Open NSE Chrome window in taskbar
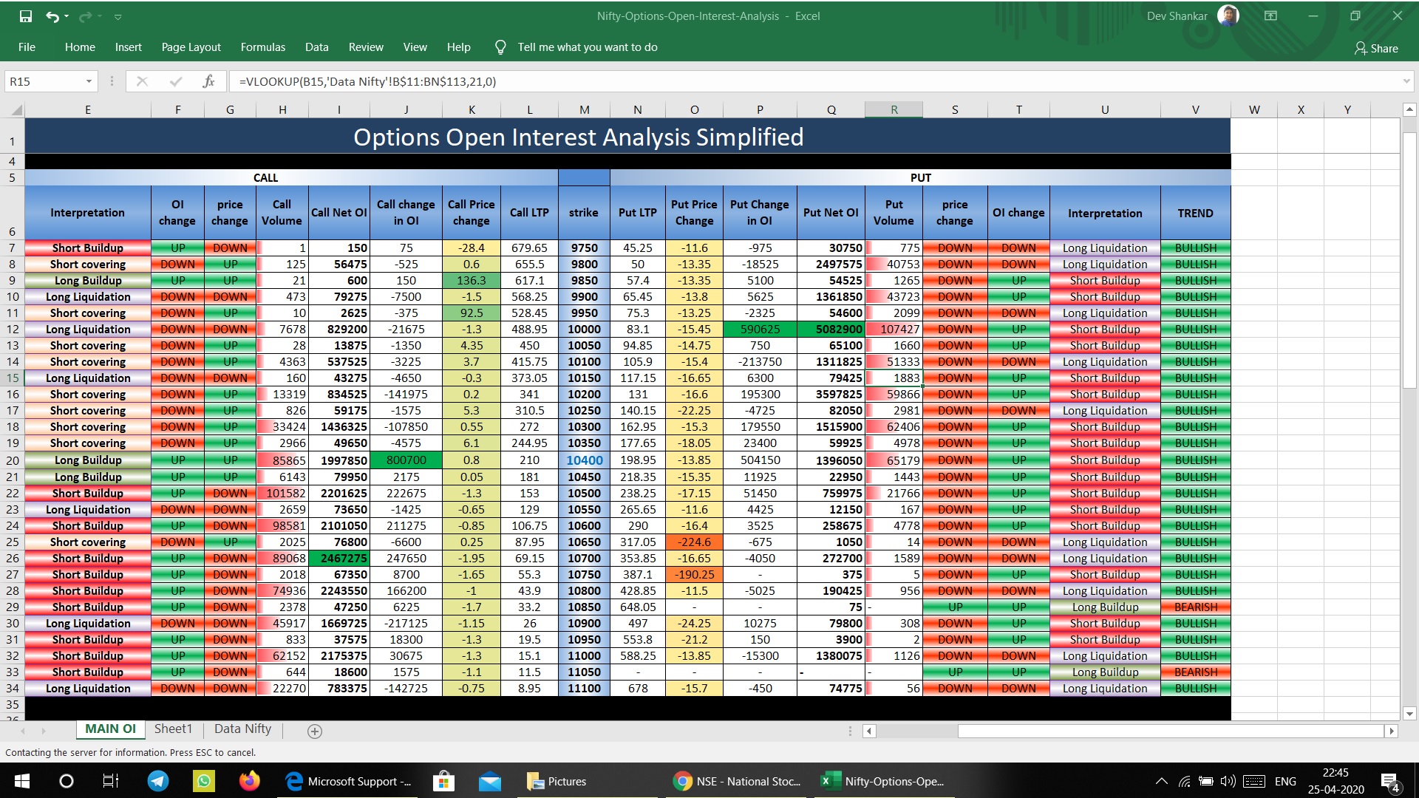The height and width of the screenshot is (798, 1419). [738, 781]
